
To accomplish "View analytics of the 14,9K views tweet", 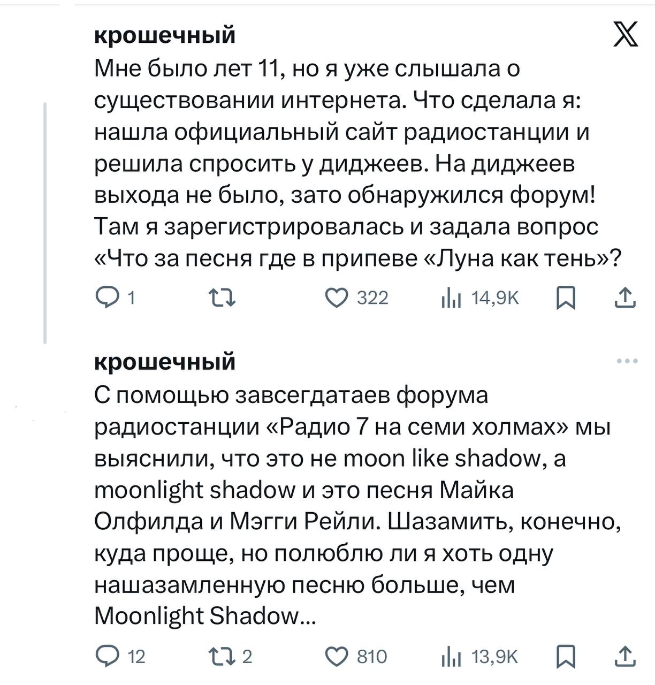I will [451, 299].
